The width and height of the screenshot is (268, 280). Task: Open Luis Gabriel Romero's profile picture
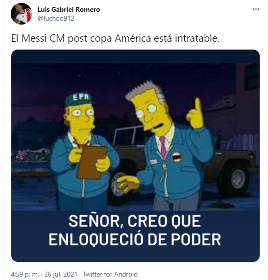22,14
